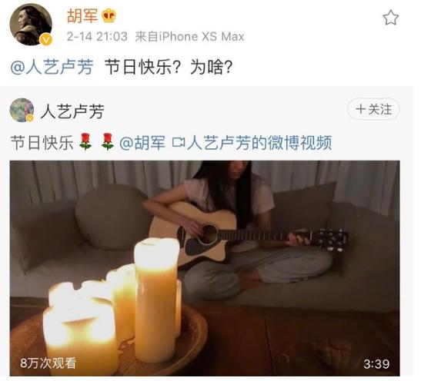Tap the 8万次观看 view count
This screenshot has width=421, height=381.
(x=48, y=363)
